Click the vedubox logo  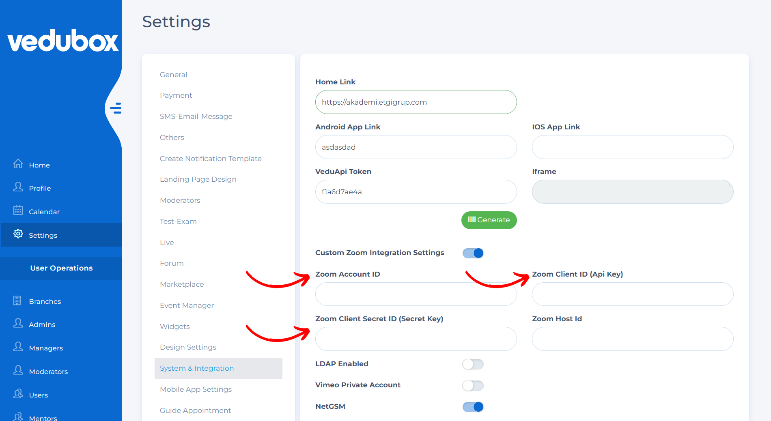[x=63, y=41]
